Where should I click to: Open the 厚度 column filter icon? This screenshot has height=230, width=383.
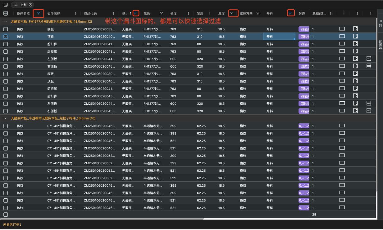coord(231,13)
